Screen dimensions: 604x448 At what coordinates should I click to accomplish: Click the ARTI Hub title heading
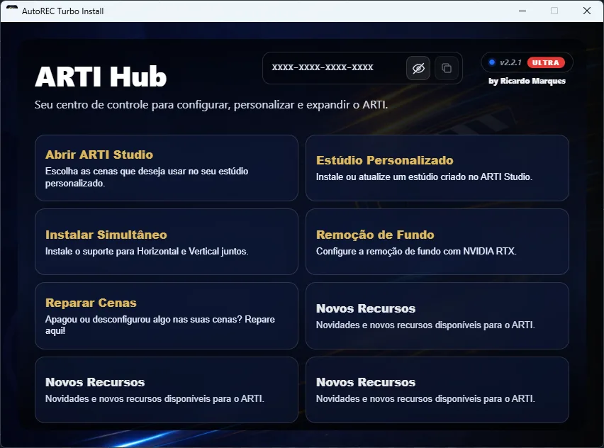[x=101, y=77]
